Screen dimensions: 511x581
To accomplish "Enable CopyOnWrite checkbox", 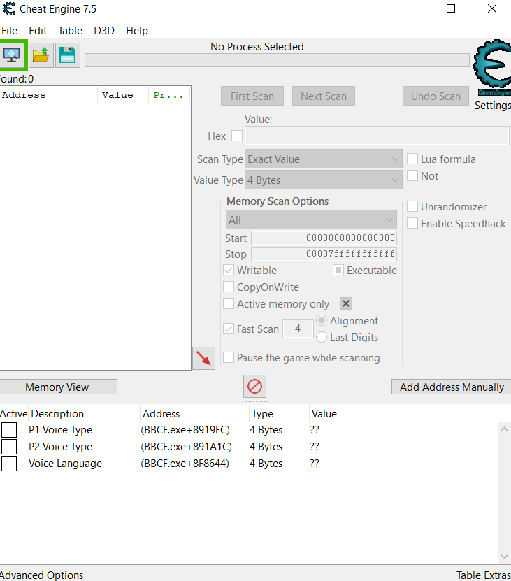I will tap(229, 287).
